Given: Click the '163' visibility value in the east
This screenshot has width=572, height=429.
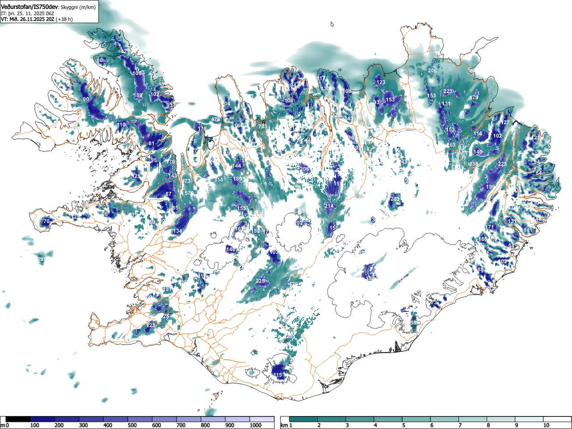Looking at the screenshot, I should pos(451,145).
